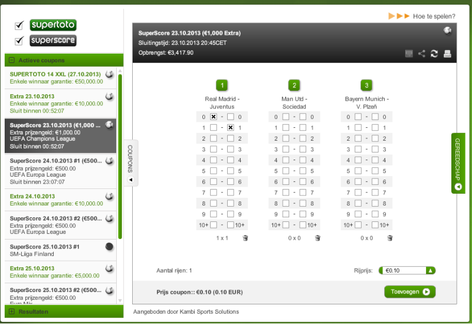Click puck icon next to SuperScore 25.10.2013 #1

(109, 247)
